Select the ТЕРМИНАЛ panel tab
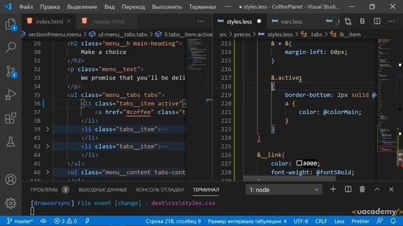This screenshot has width=403, height=226. (206, 190)
